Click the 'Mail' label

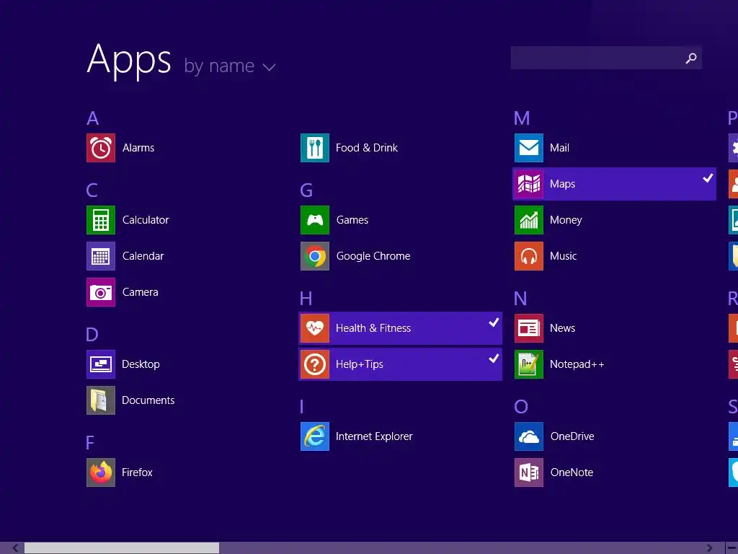(x=559, y=148)
